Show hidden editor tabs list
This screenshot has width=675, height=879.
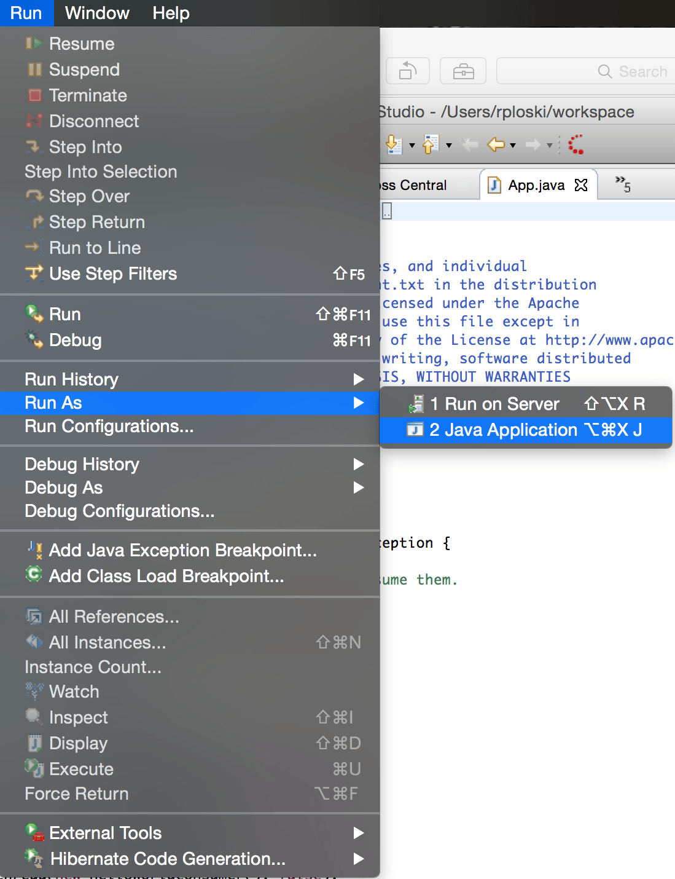[623, 184]
